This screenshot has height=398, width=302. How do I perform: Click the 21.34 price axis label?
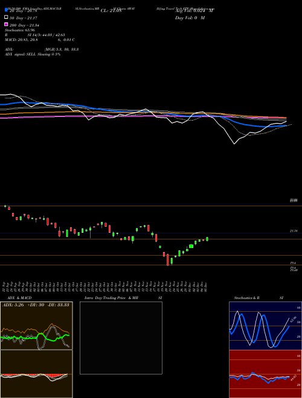coord(294,231)
